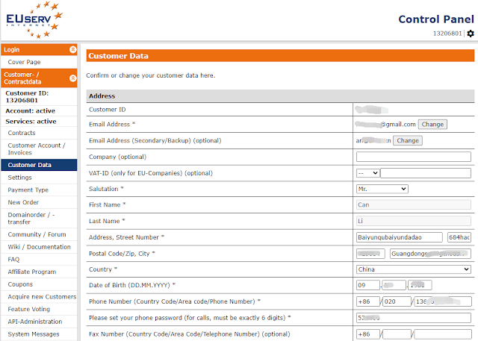Image resolution: width=478 pixels, height=341 pixels.
Task: Open Wiki / Documentation link
Action: [x=39, y=247]
